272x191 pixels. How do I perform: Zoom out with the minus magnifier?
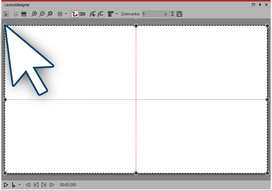tap(42, 14)
